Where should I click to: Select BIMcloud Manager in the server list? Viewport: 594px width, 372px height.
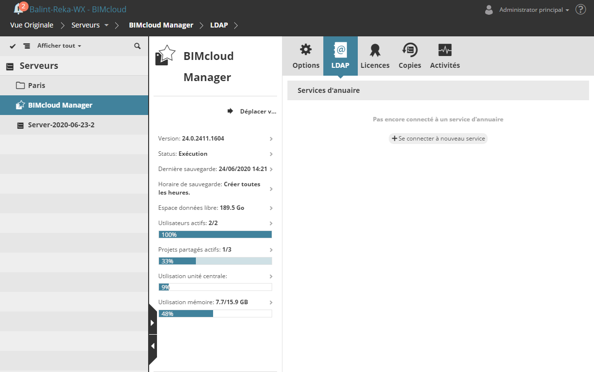pos(74,105)
